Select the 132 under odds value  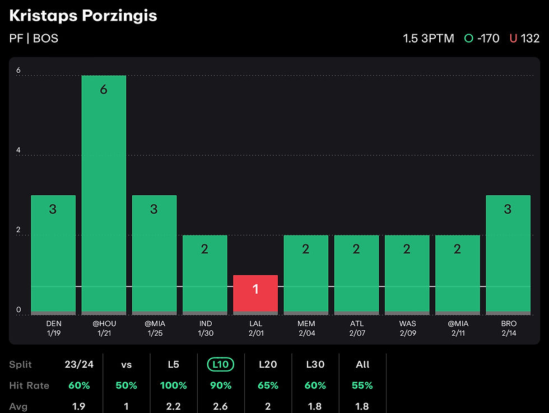pyautogui.click(x=530, y=39)
